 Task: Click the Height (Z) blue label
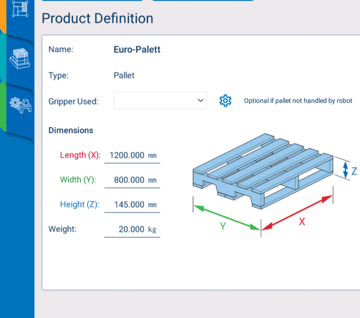[79, 204]
